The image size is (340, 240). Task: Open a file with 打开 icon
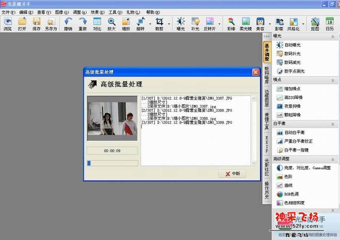(x=22, y=24)
